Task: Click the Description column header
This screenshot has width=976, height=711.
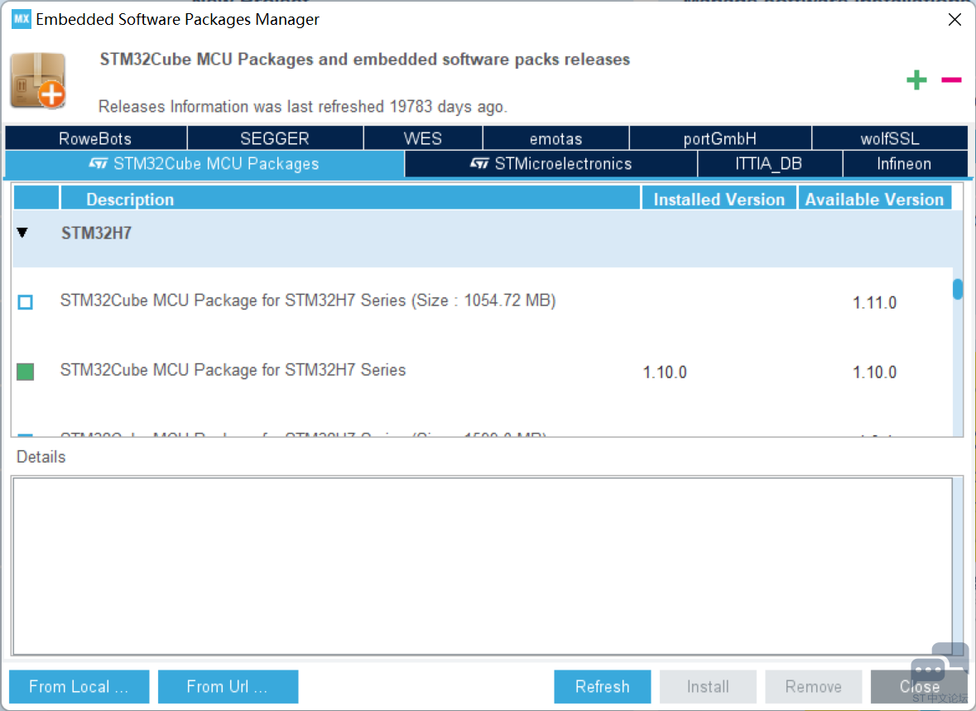Action: 350,199
